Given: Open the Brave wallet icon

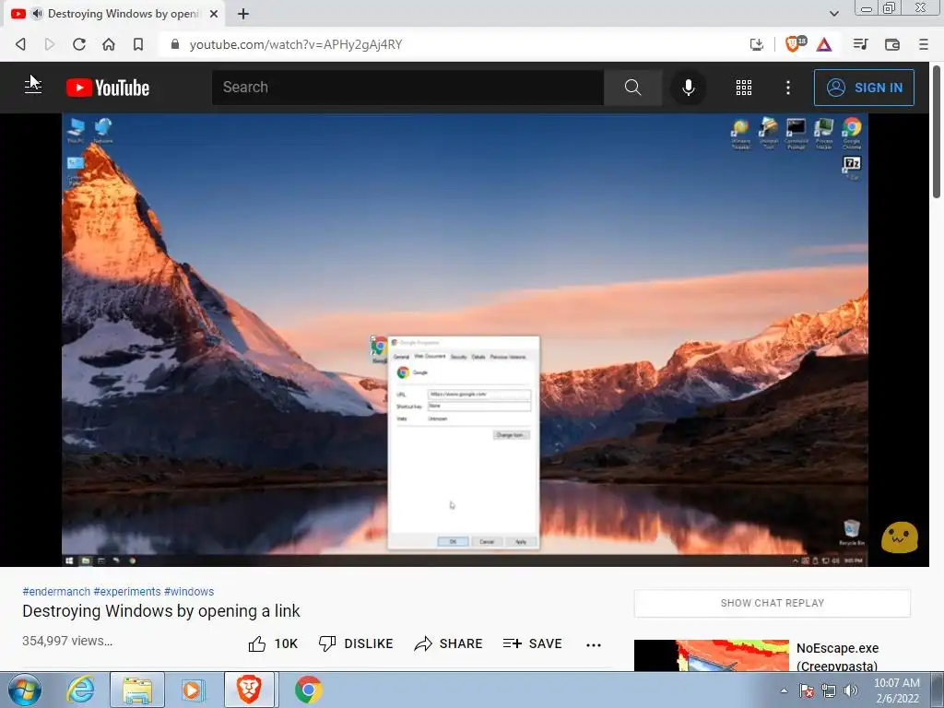Looking at the screenshot, I should tap(891, 44).
